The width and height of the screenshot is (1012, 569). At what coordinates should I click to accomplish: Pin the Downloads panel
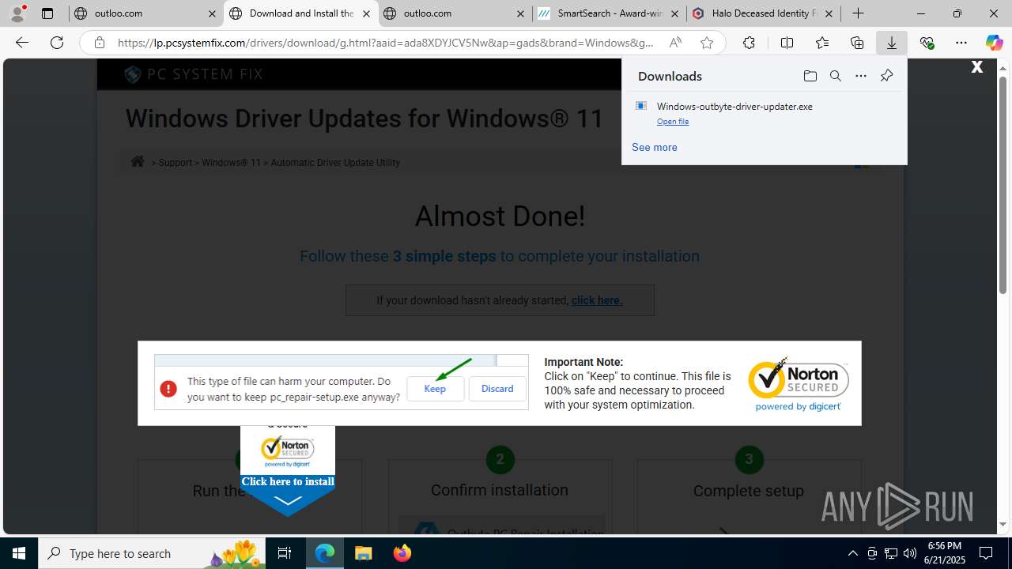886,76
